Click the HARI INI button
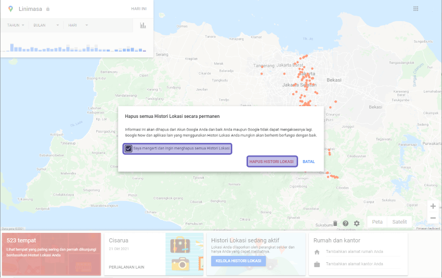The width and height of the screenshot is (442, 278). point(138,9)
